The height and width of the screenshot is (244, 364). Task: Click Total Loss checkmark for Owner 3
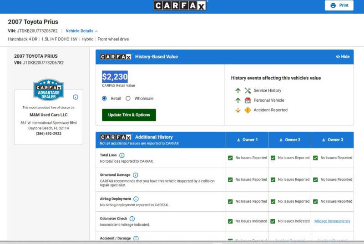pyautogui.click(x=315, y=158)
